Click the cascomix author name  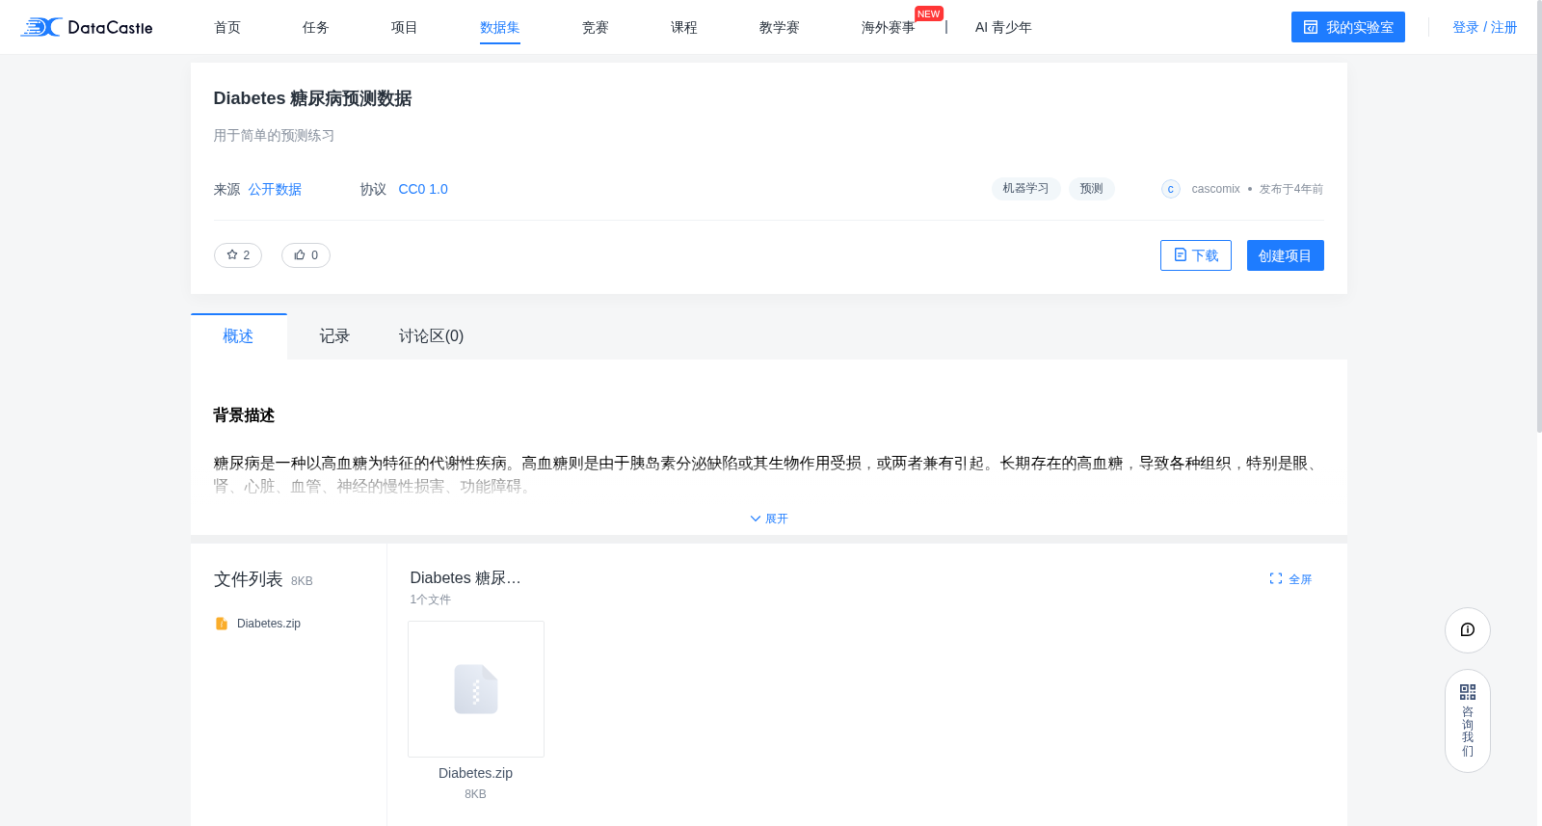point(1216,189)
